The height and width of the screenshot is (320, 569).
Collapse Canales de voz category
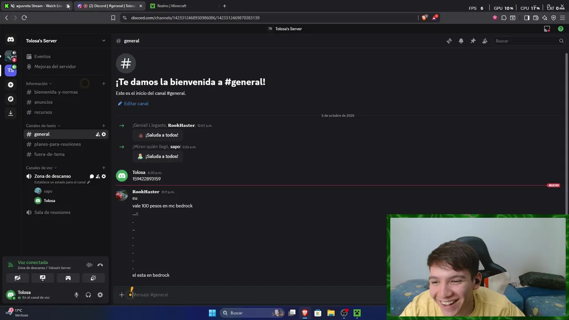pos(41,168)
